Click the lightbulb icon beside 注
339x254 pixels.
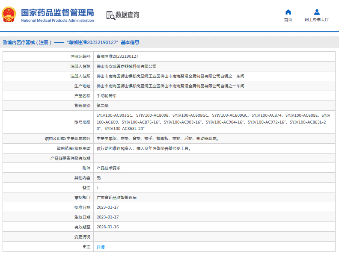coord(84,246)
